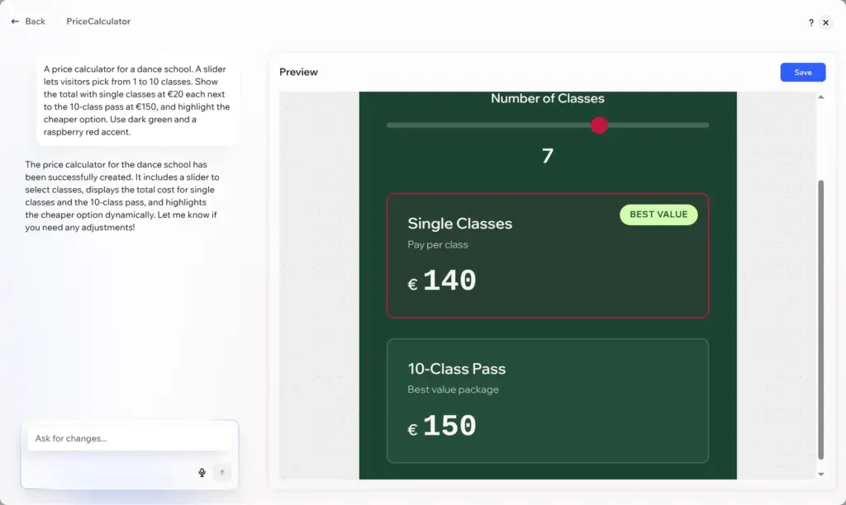This screenshot has height=505, width=846.
Task: Click the PriceCalculator title
Action: [x=98, y=21]
